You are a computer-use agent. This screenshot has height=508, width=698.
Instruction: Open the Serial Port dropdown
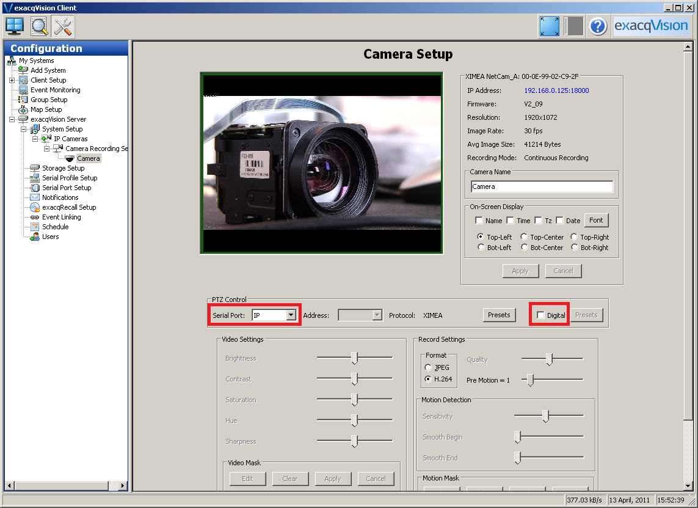point(291,315)
